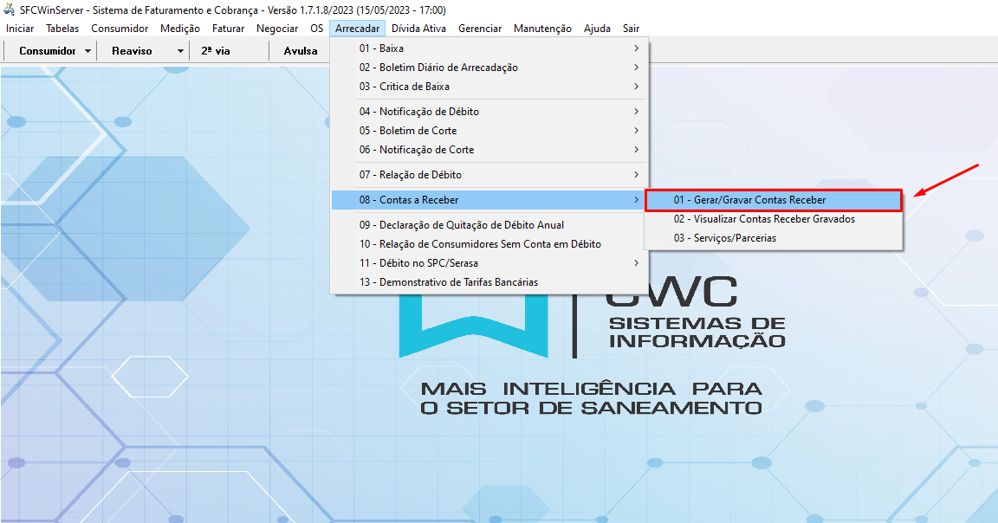Choose 02 - Visualizar Contas Receber Gravados
The height and width of the screenshot is (523, 998).
(764, 219)
